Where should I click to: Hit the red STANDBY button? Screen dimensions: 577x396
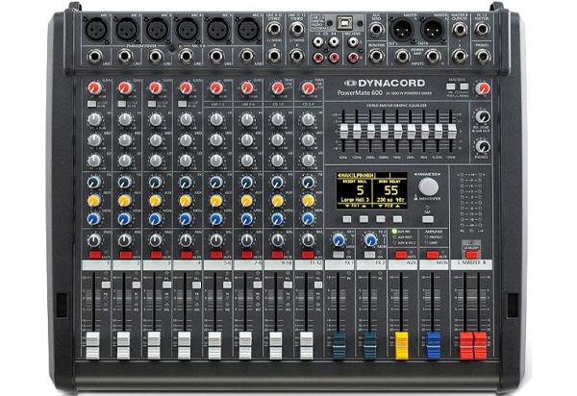coord(471,255)
